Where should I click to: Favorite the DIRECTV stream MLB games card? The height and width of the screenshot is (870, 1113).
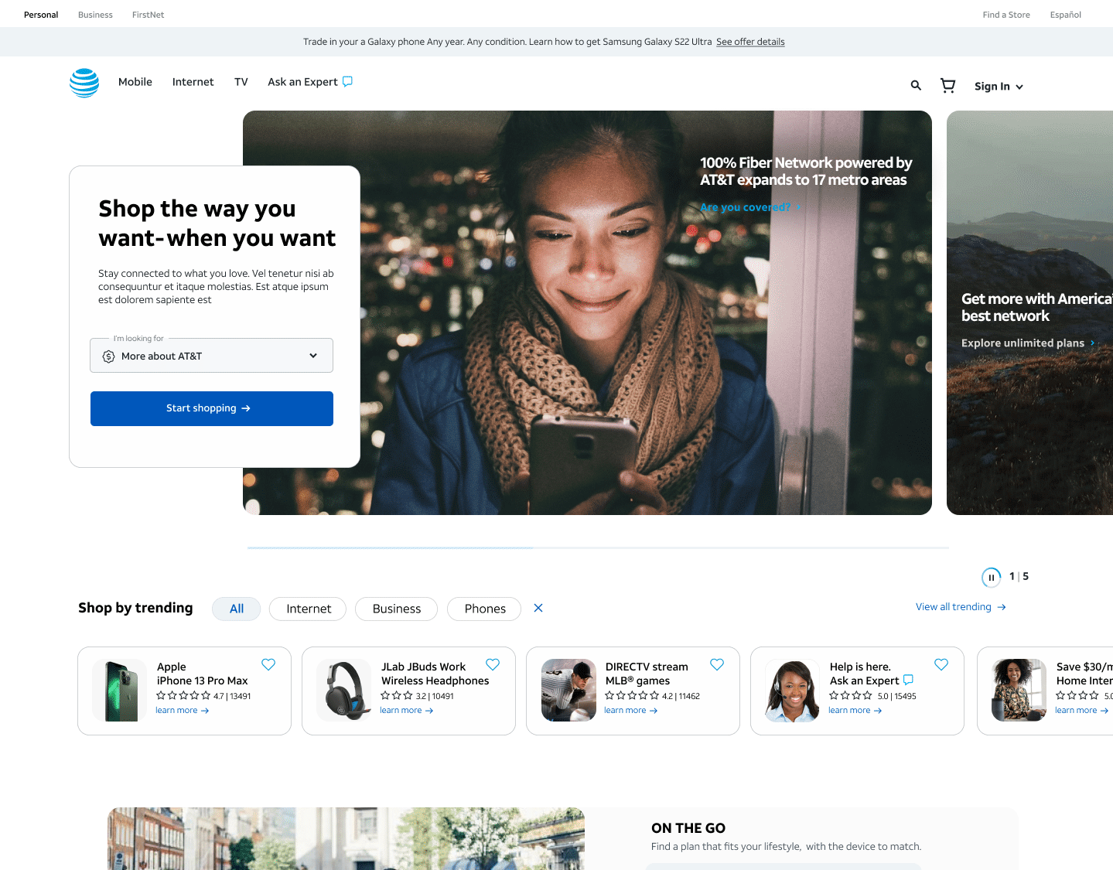click(717, 664)
